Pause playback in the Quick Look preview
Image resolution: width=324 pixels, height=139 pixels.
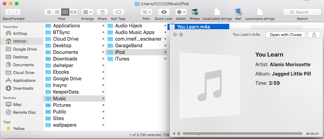coord(179,134)
